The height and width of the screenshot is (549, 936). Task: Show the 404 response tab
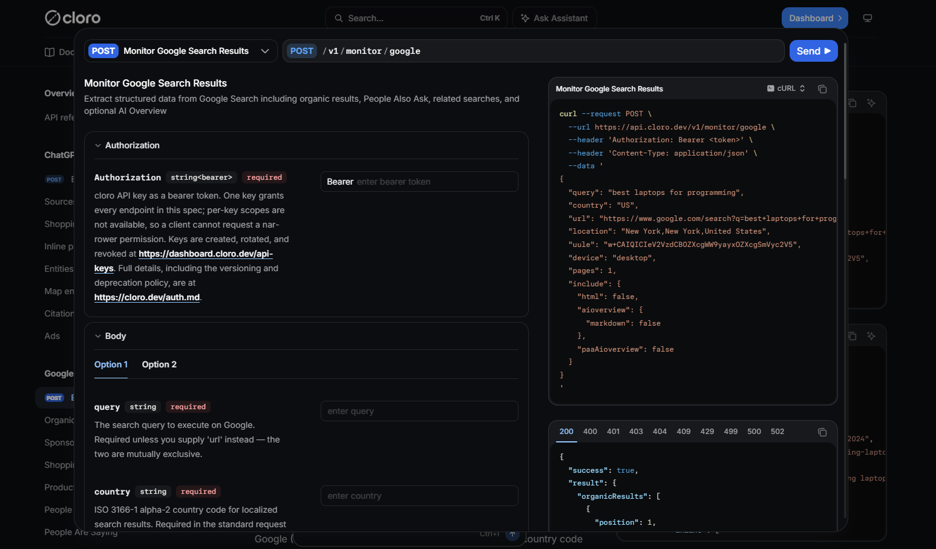tap(659, 432)
